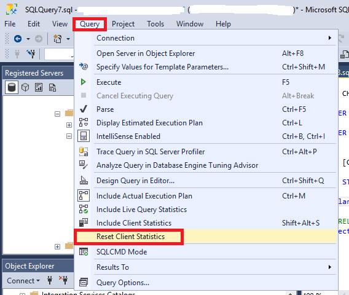Expand the plus node under first folder
Viewport: 349px width, 295px height.
pyautogui.click(x=69, y=125)
